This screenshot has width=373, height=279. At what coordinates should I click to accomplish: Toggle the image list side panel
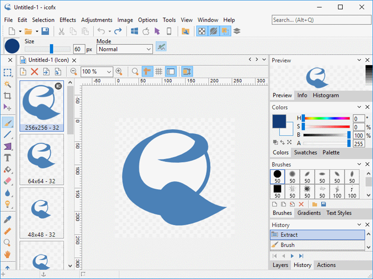[171, 72]
